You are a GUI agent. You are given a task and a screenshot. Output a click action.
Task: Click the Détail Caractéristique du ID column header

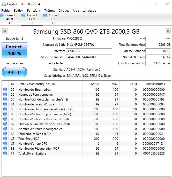tap(49, 84)
